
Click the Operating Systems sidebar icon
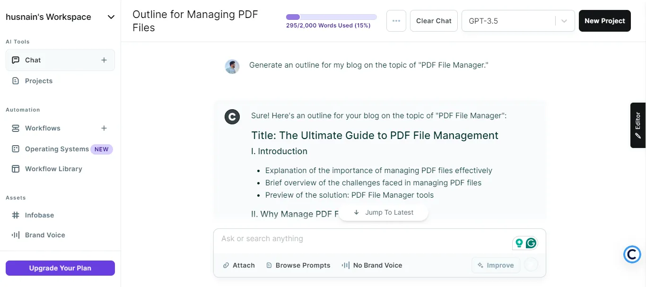[15, 148]
